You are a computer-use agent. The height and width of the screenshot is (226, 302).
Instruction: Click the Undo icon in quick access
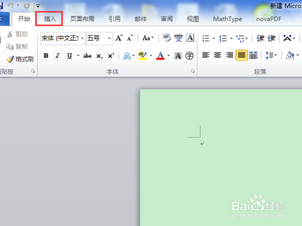tap(10, 5)
